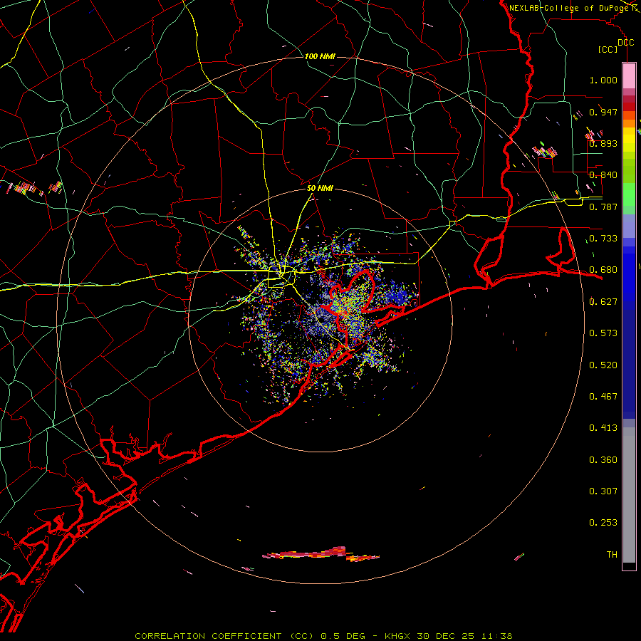Click the red echo band near the southern ring
The width and height of the screenshot is (641, 641).
321,554
